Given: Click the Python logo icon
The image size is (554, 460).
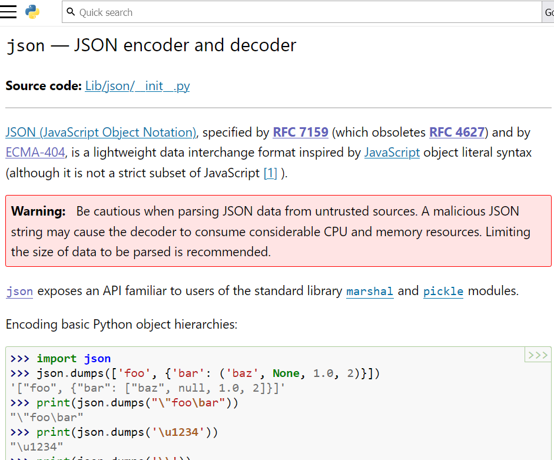Looking at the screenshot, I should click(x=32, y=12).
